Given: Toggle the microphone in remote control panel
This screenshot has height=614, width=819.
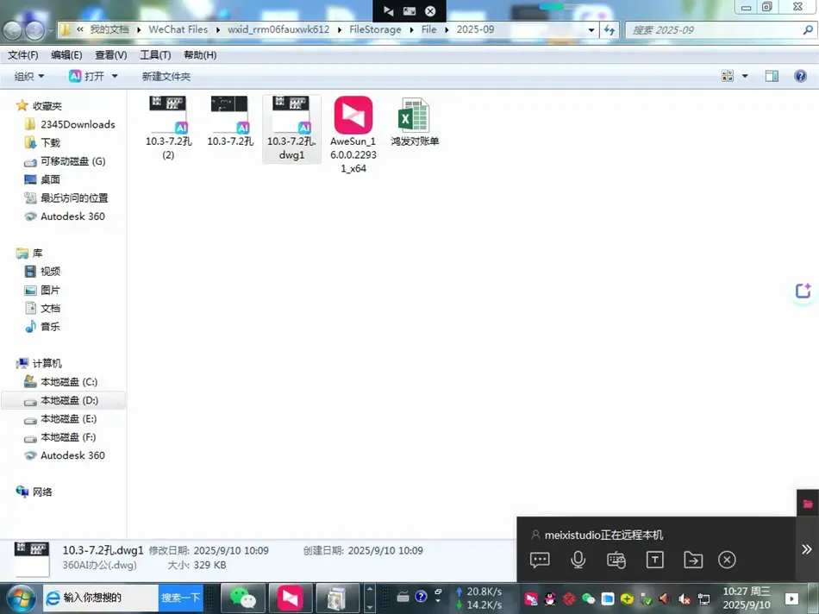Looking at the screenshot, I should [x=578, y=560].
